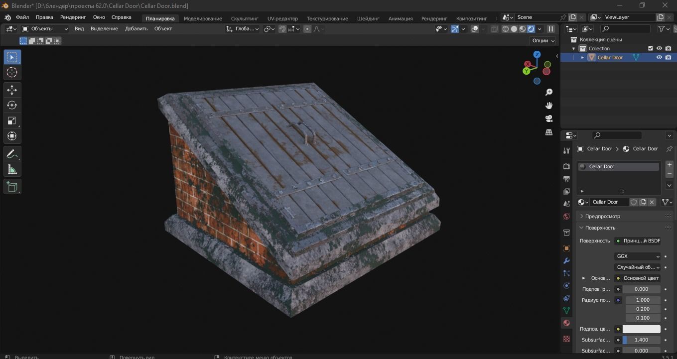Select the Select Box tool
The width and height of the screenshot is (677, 359).
click(x=12, y=57)
